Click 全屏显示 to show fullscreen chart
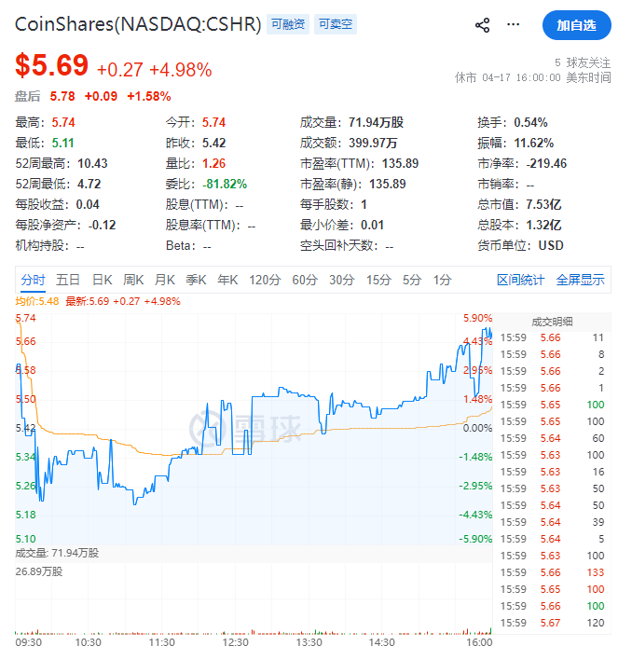632x660 pixels. tap(580, 279)
